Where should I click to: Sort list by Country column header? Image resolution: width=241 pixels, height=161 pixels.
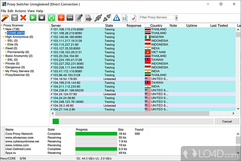coord(156,26)
